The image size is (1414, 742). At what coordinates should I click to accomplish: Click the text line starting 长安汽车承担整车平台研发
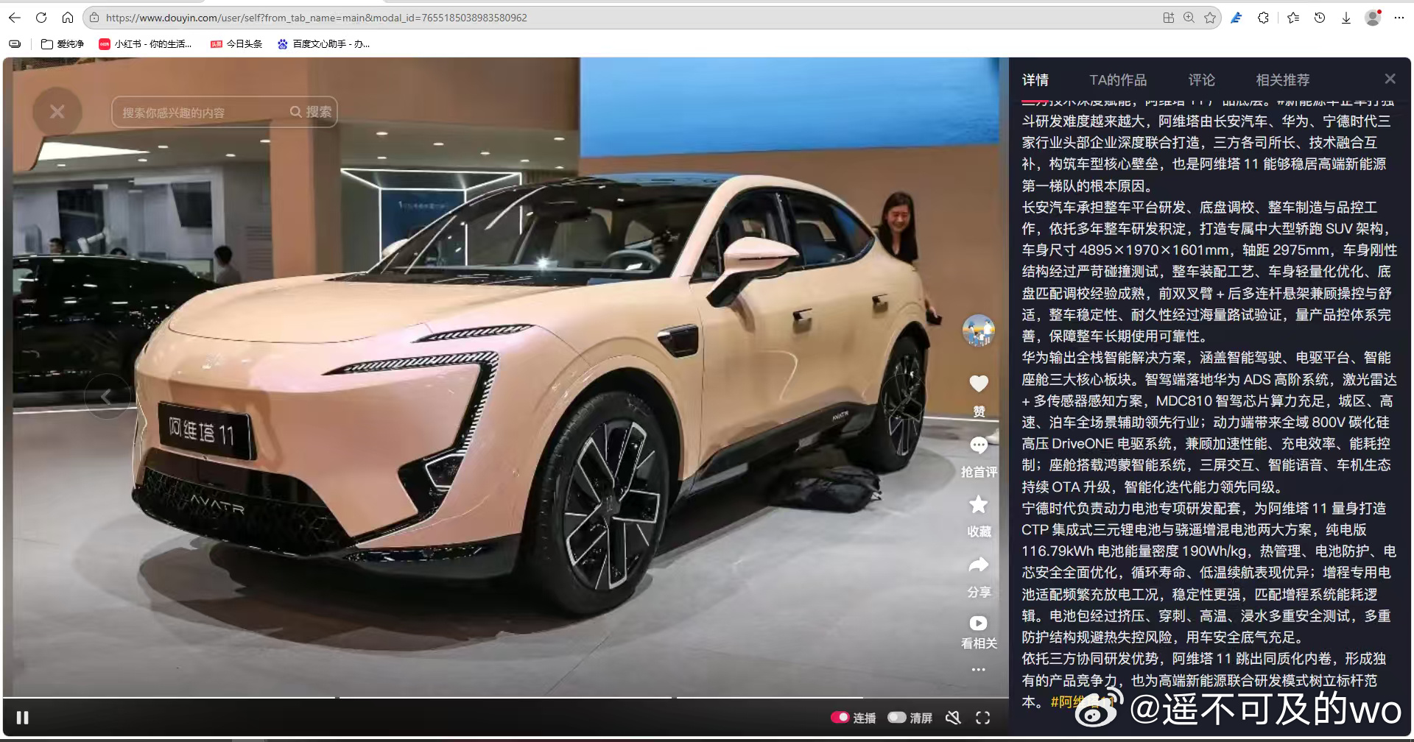(1199, 208)
